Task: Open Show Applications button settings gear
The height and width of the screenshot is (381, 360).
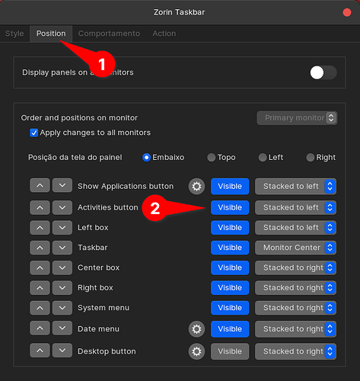Action: [x=196, y=187]
